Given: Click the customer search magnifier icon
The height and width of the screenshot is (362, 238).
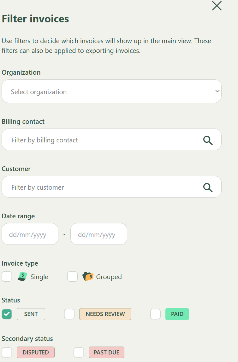Looking at the screenshot, I should [x=208, y=187].
